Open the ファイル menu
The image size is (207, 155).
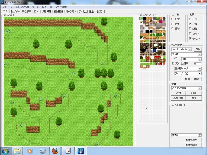point(7,7)
